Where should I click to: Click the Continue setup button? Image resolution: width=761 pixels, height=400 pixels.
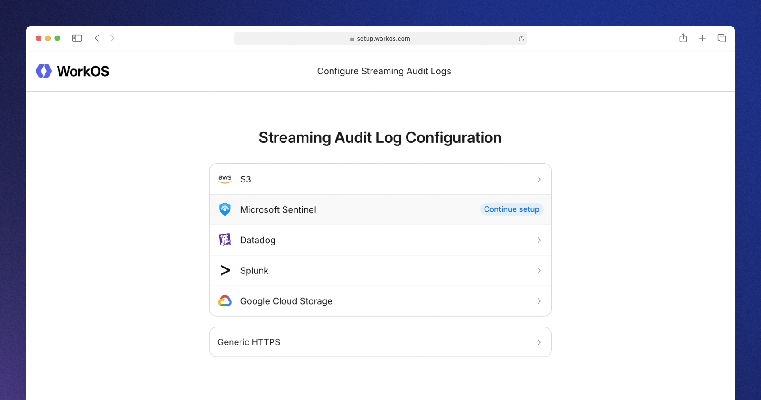[512, 209]
